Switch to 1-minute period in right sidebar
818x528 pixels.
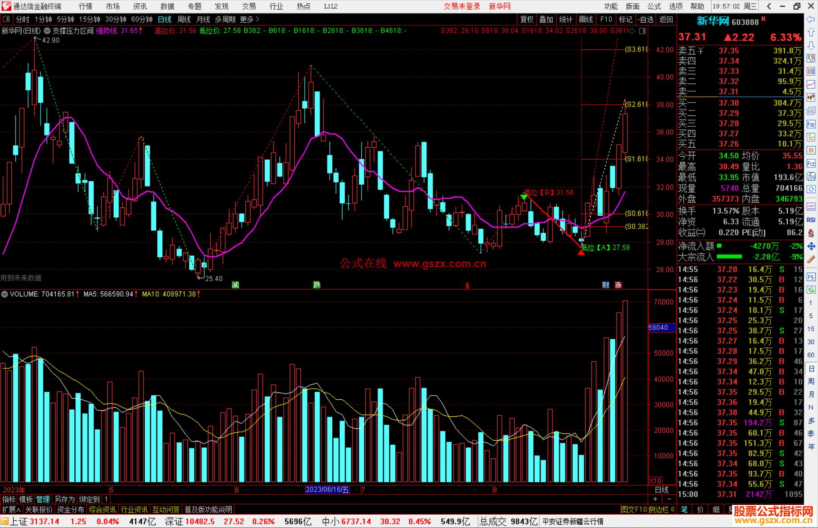[810, 303]
